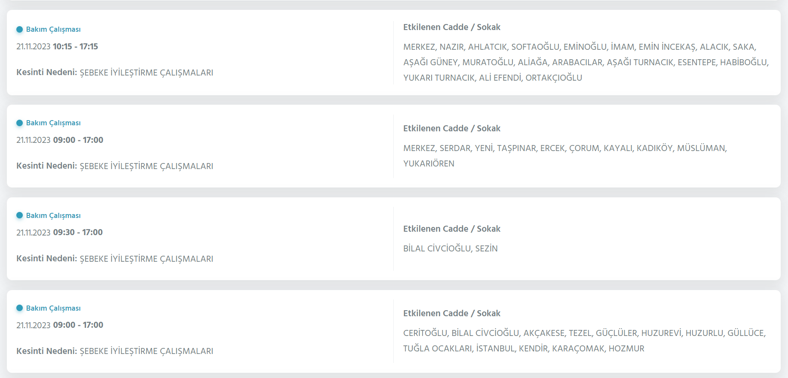Click the Etkilenen Cadde / Sokak heading above MERKEZ, SERDAR
Image resolution: width=788 pixels, height=378 pixels.
click(x=451, y=128)
